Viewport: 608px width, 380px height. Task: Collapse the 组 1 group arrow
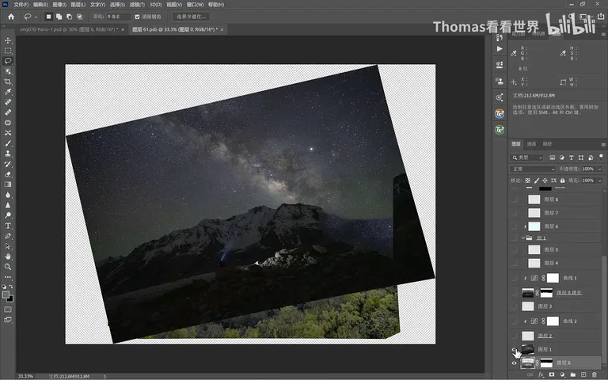523,237
